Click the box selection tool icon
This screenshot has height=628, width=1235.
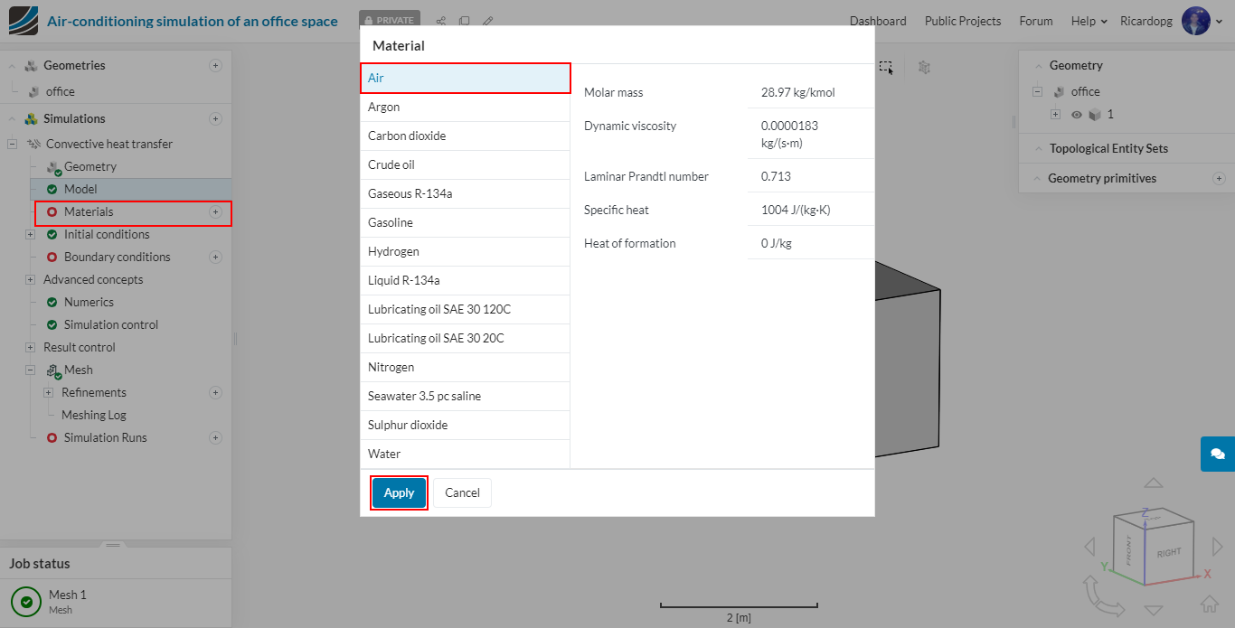tap(886, 67)
